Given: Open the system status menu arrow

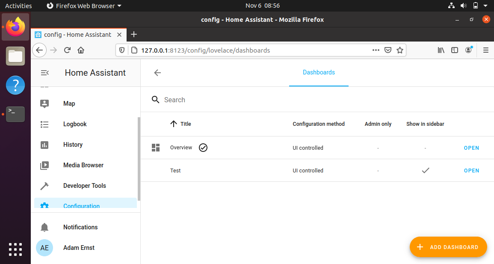Looking at the screenshot, I should (x=486, y=6).
